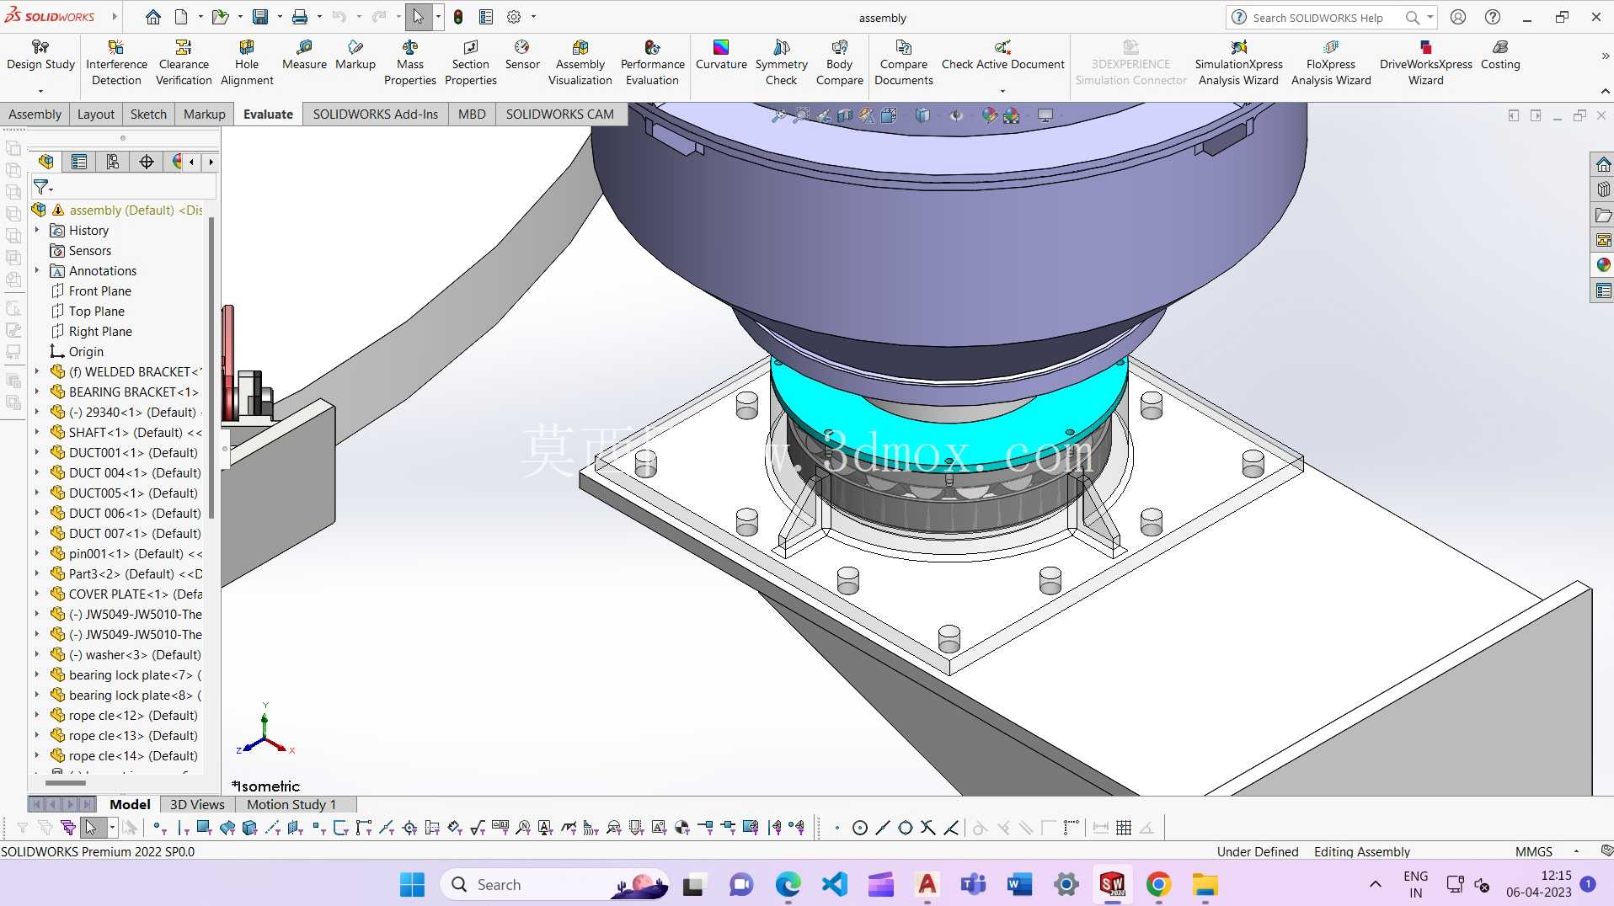Open Mass Properties
The height and width of the screenshot is (906, 1614).
click(409, 63)
